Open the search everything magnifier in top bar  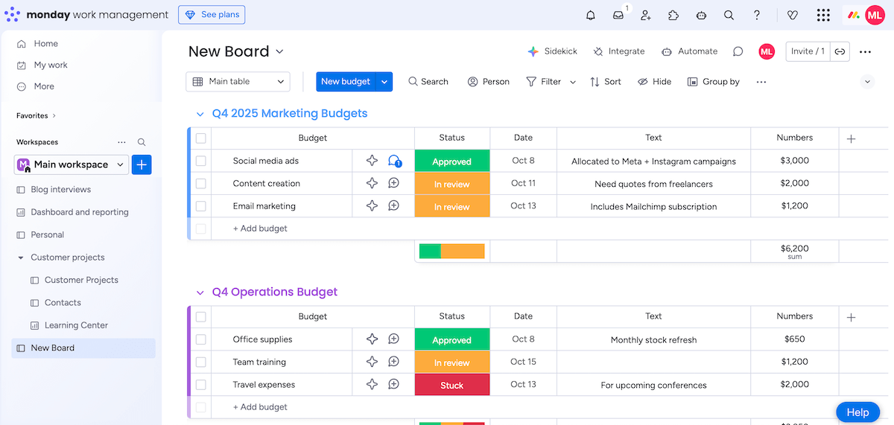(729, 15)
